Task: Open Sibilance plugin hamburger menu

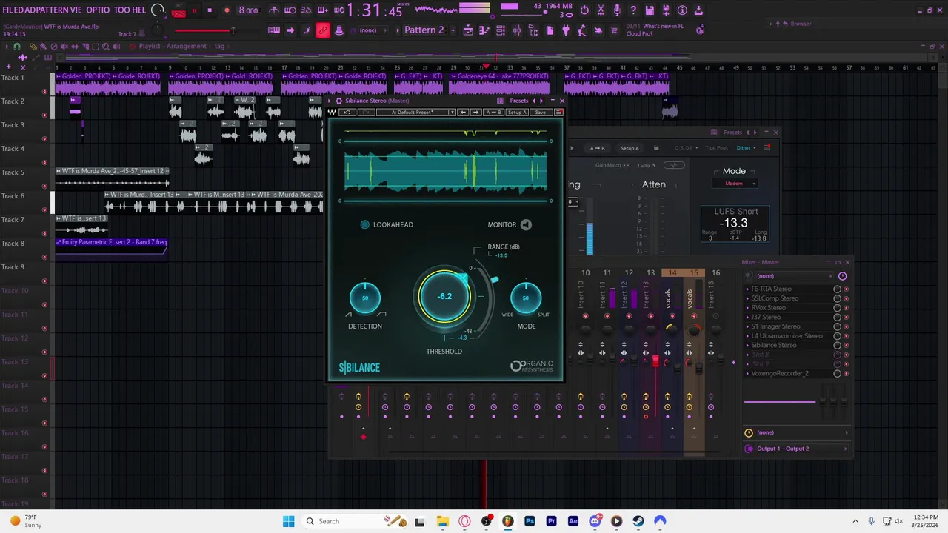Action: [x=558, y=113]
